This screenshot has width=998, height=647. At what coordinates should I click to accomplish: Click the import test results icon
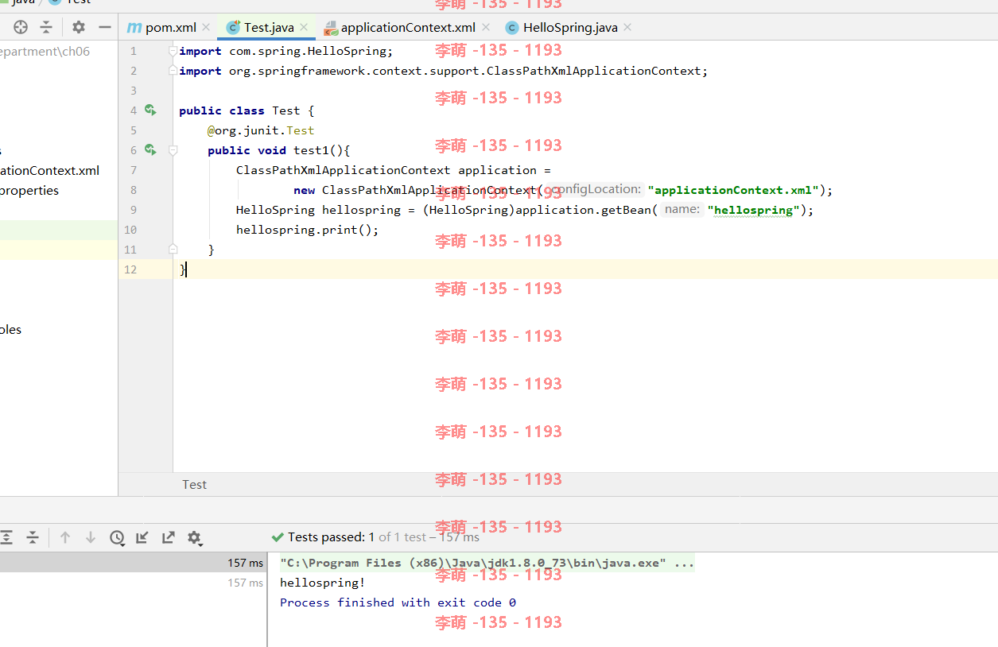click(x=142, y=537)
